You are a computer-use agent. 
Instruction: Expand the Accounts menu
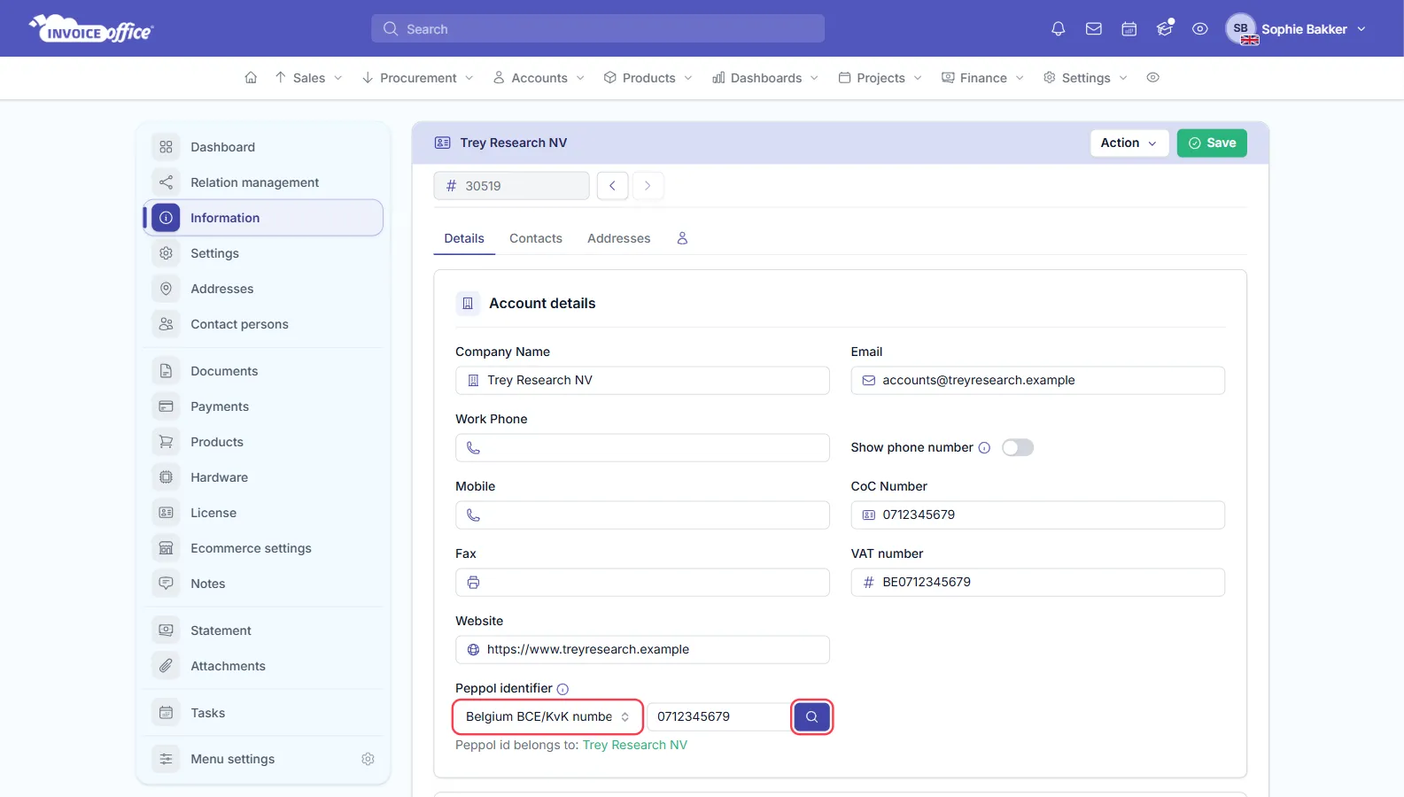pyautogui.click(x=539, y=78)
